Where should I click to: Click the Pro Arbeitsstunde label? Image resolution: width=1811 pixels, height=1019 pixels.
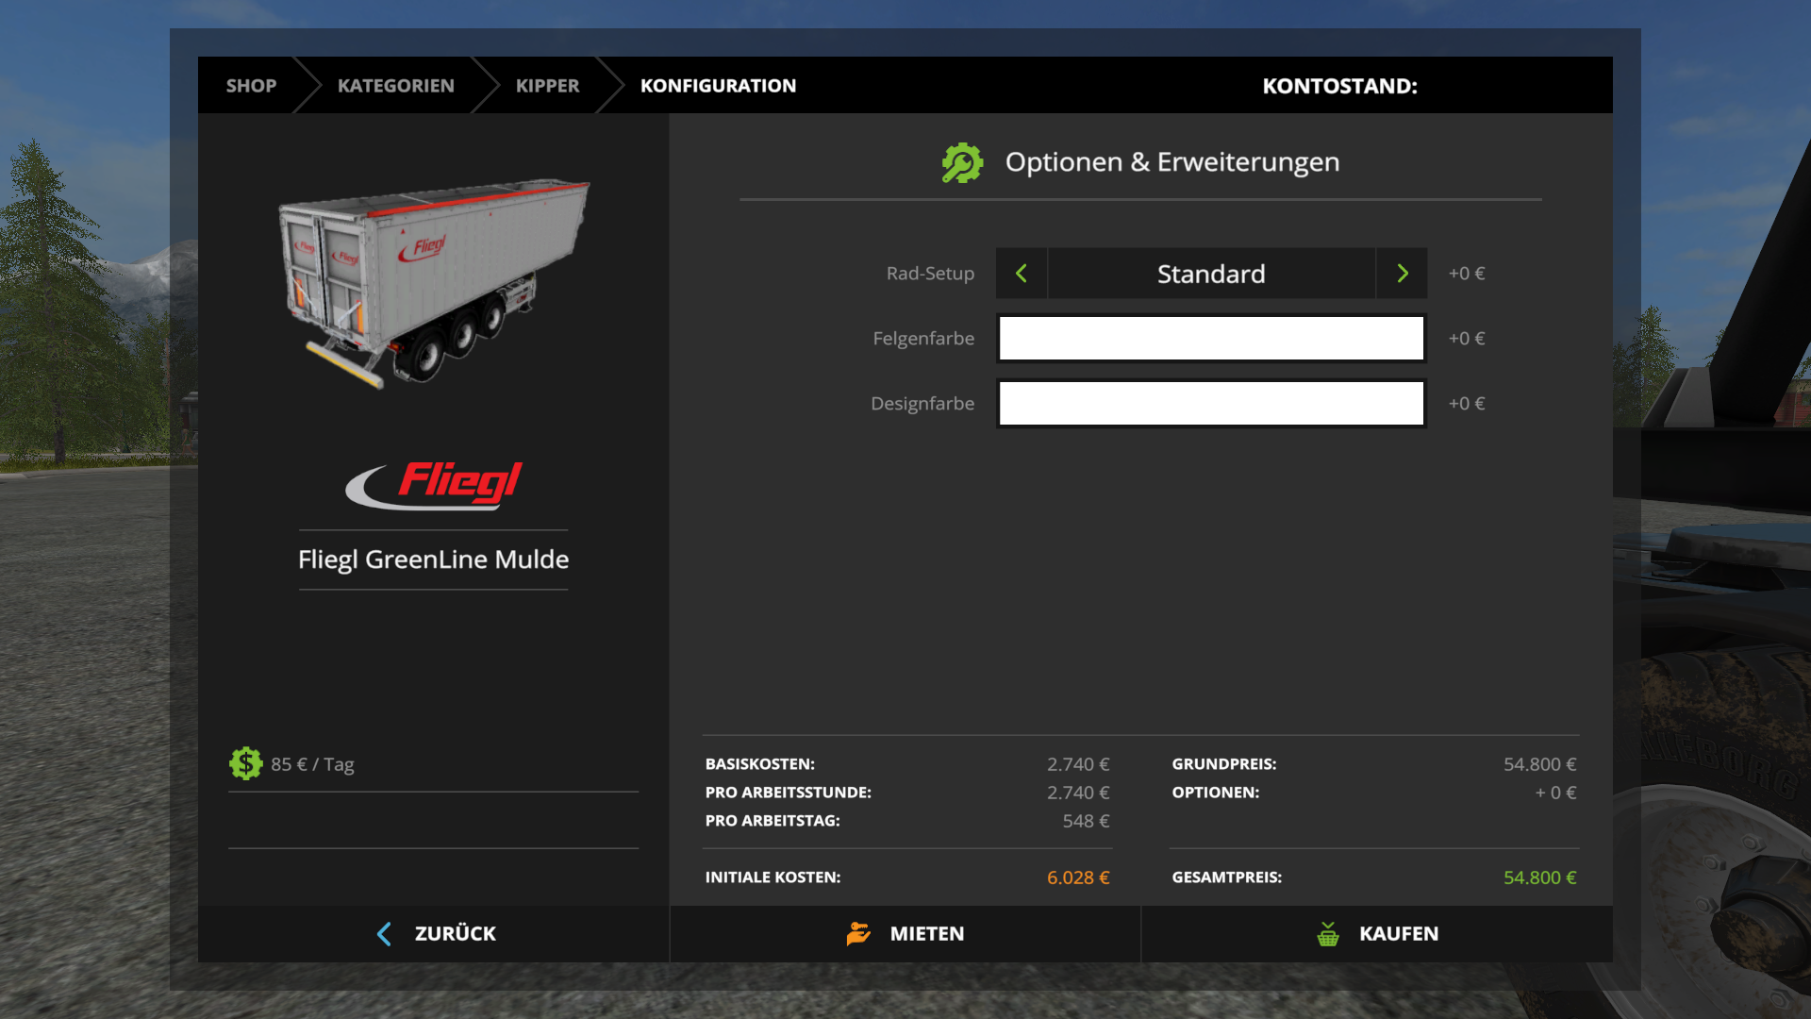point(789,793)
